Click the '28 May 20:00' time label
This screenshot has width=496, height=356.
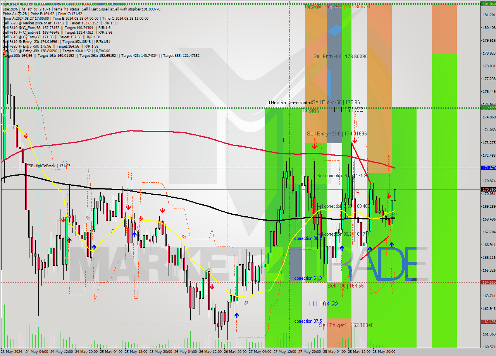(384, 352)
